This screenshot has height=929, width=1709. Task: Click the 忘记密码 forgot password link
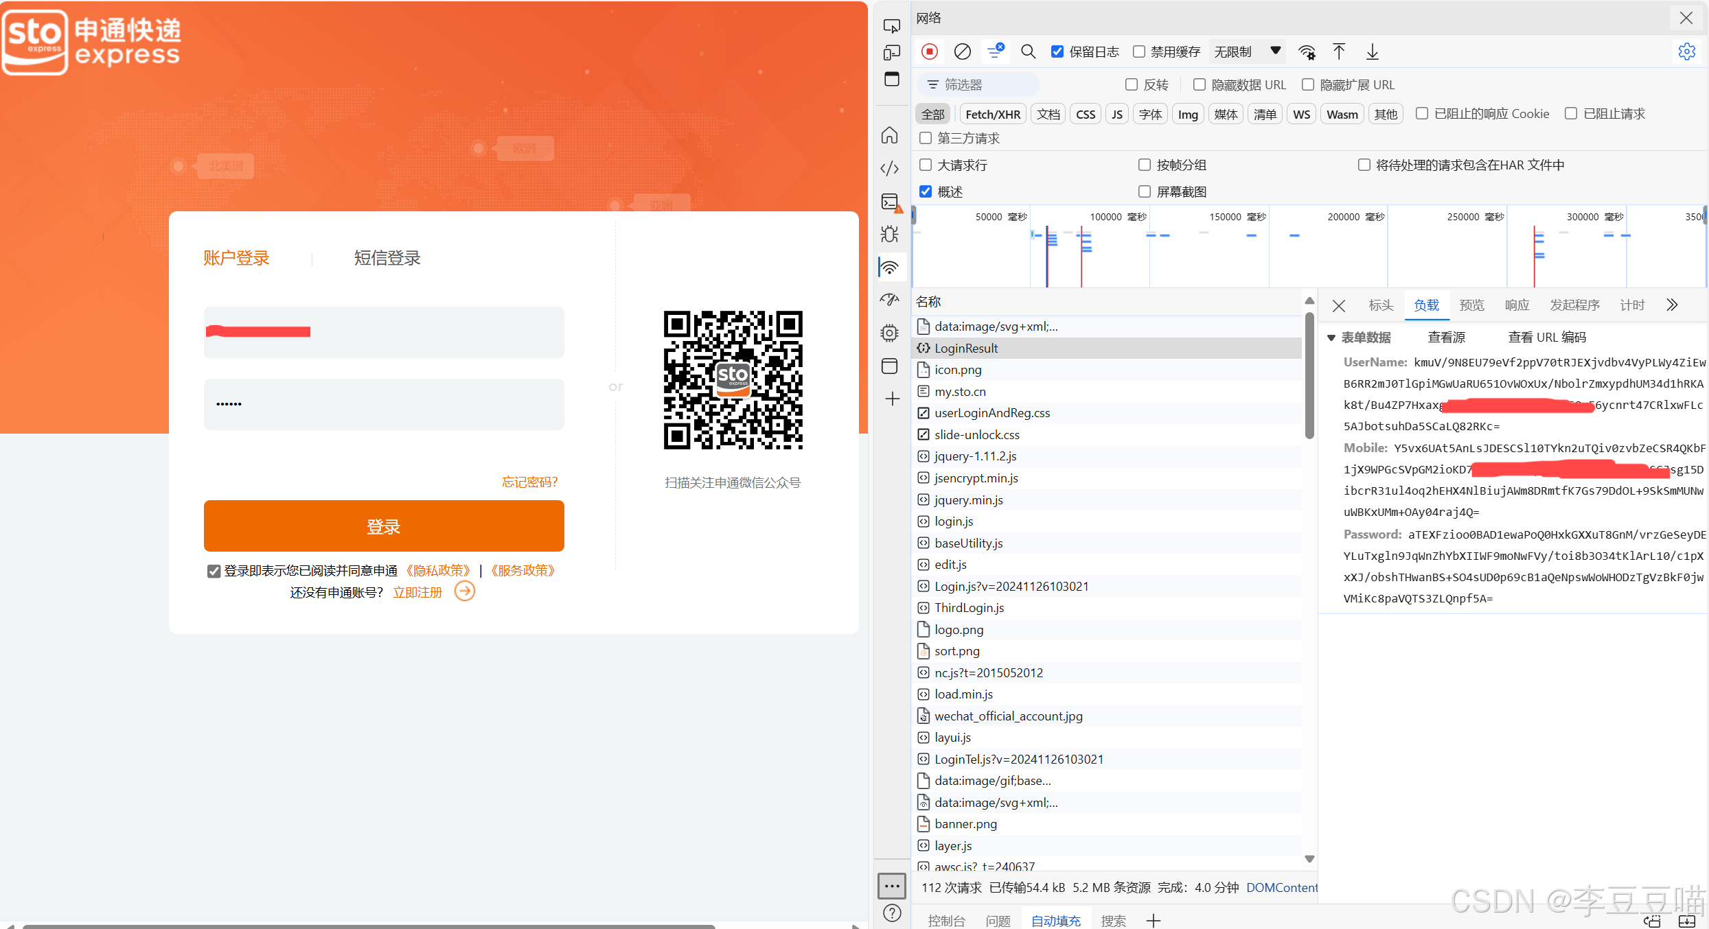529,482
